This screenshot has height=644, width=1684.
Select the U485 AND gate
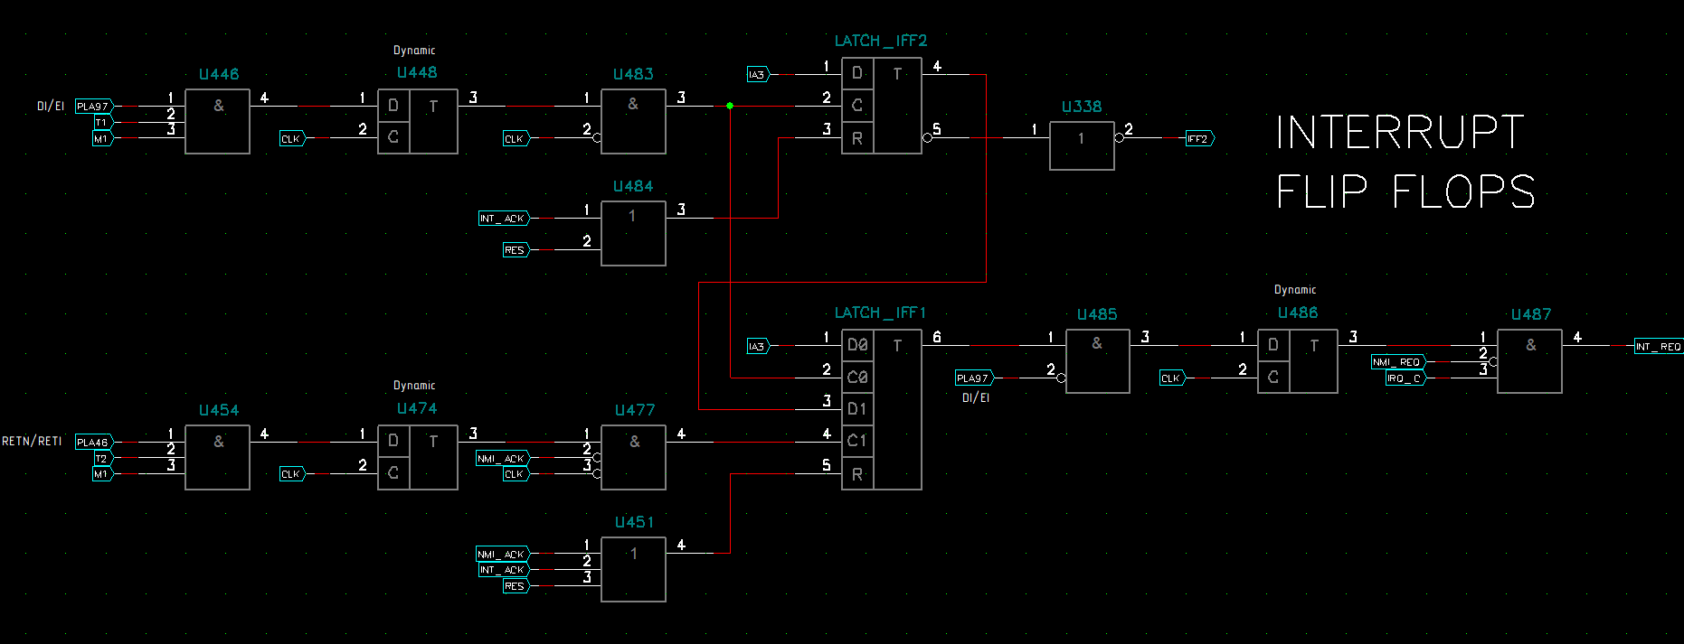coord(1097,361)
